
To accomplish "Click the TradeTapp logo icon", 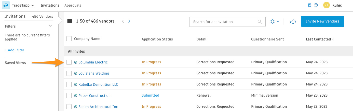I will pos(6,5).
